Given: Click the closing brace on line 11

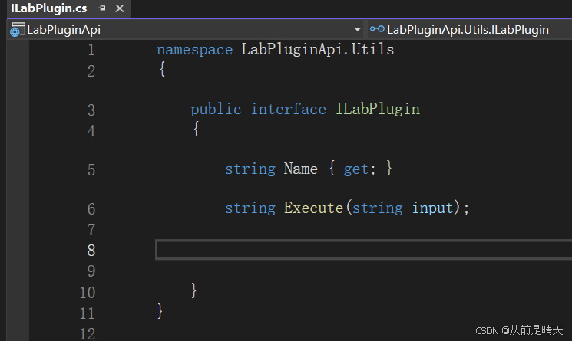Looking at the screenshot, I should pos(160,311).
